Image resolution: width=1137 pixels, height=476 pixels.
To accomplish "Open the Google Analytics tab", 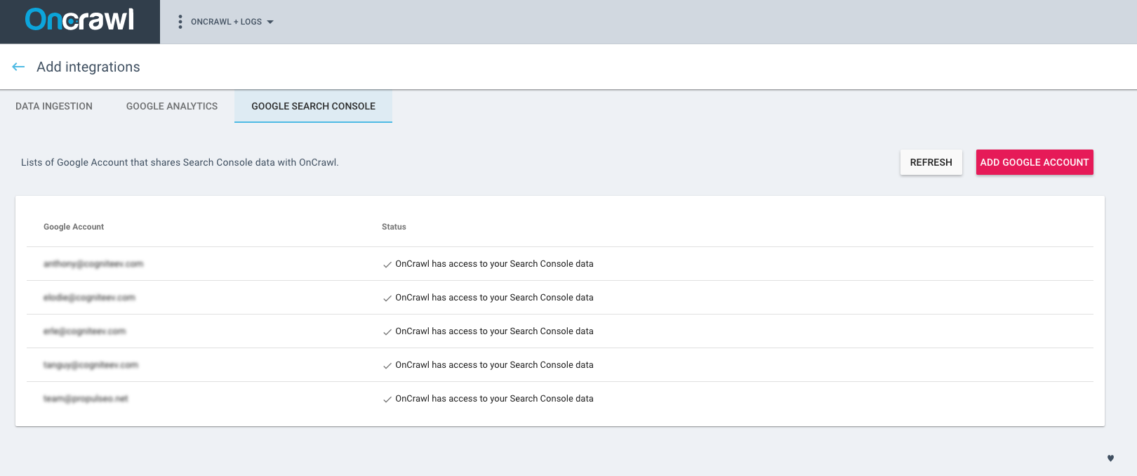I will click(x=172, y=106).
